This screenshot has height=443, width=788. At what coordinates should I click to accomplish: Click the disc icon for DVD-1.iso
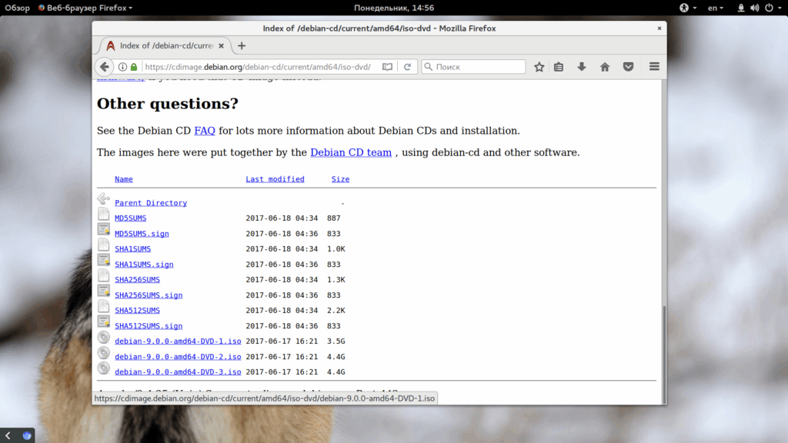pos(104,337)
